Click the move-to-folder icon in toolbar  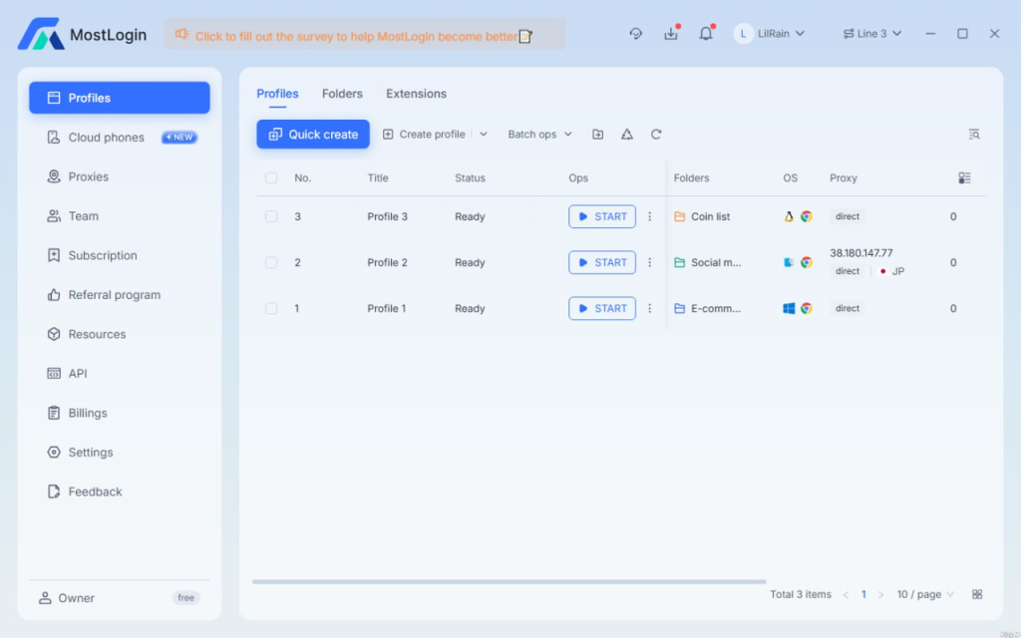coord(597,135)
